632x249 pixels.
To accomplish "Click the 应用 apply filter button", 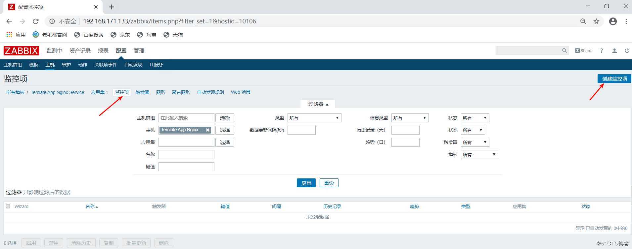I will coord(306,183).
